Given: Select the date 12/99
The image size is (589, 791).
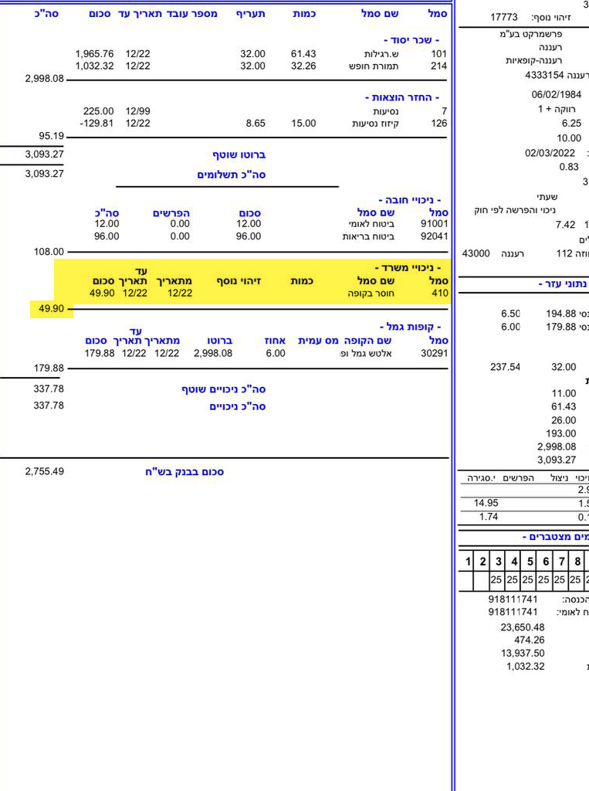Looking at the screenshot, I should [137, 111].
